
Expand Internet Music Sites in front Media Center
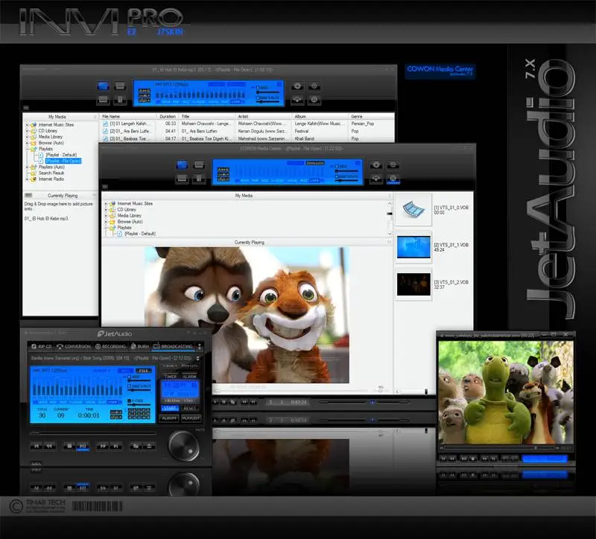[106, 203]
